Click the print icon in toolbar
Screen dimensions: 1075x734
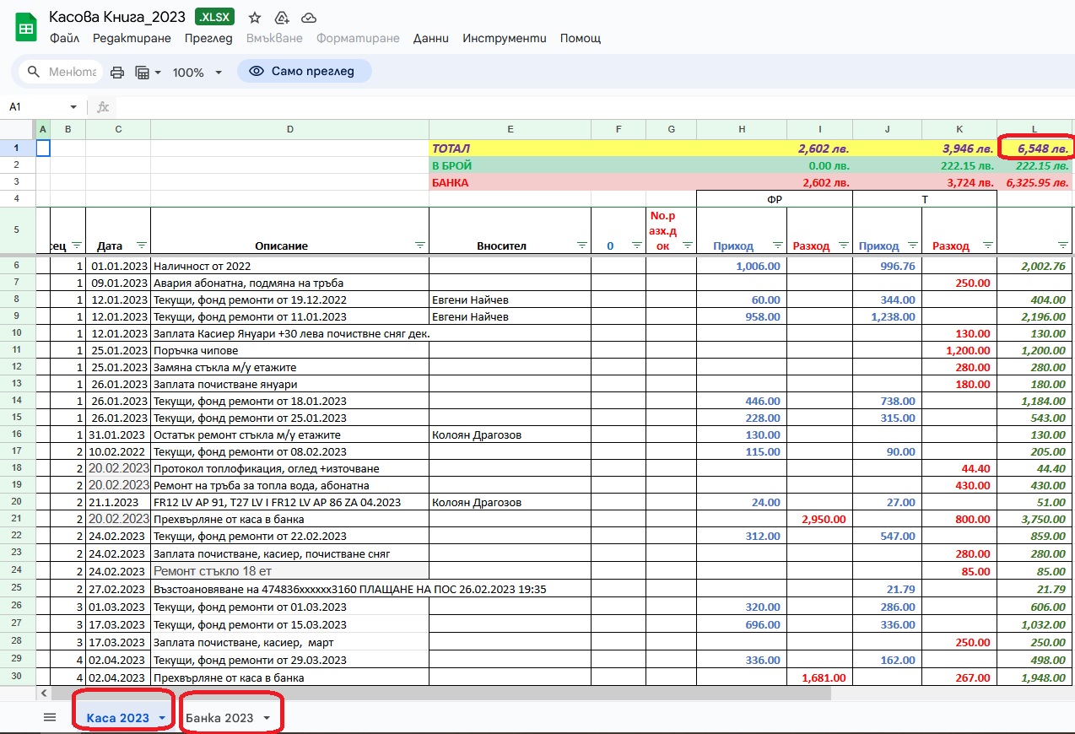pos(117,73)
